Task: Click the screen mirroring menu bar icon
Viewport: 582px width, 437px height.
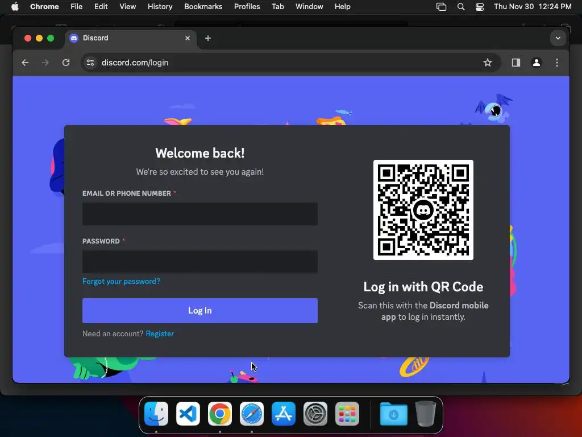Action: [441, 7]
